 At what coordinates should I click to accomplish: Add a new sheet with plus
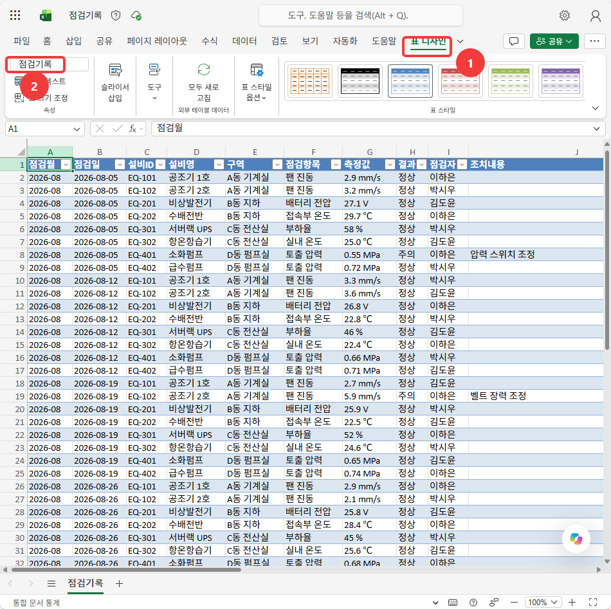click(x=119, y=583)
